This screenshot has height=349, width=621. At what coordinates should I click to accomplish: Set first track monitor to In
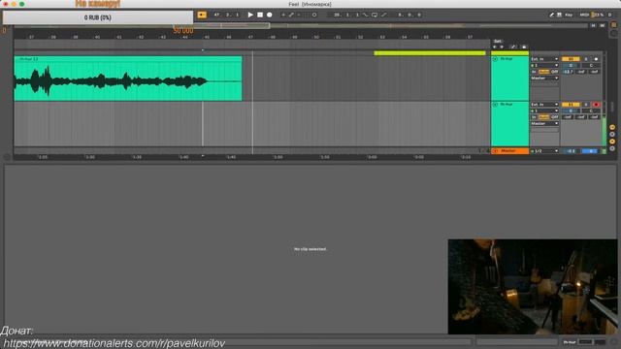[x=534, y=72]
